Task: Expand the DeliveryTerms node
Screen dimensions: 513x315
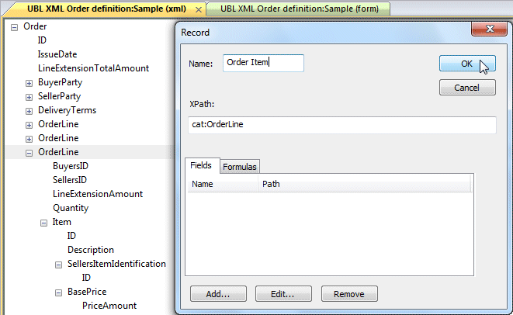Action: [29, 111]
